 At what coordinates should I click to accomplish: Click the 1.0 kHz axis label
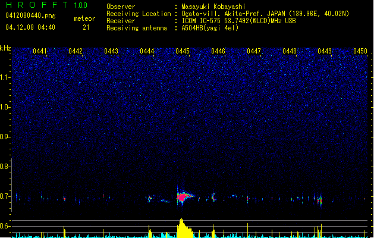point(5,107)
